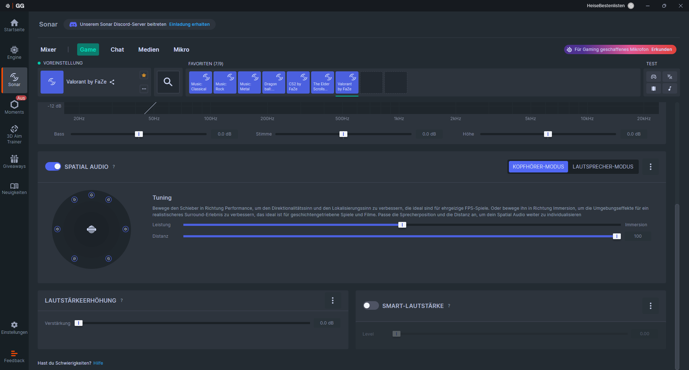Viewport: 689px width, 370px height.
Task: Switch to the Chat tab
Action: point(117,49)
